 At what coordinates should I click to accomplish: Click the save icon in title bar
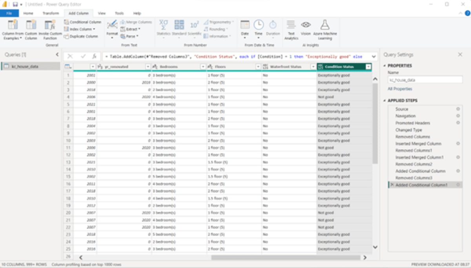tap(15, 4)
